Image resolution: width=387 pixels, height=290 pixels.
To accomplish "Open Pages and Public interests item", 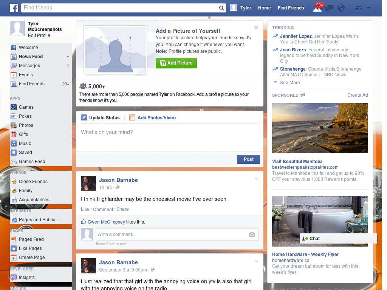I will (x=36, y=220).
